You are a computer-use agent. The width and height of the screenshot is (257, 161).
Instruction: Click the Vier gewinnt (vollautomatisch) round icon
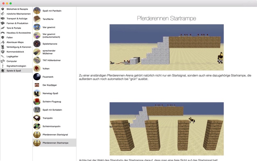pyautogui.click(x=37, y=35)
